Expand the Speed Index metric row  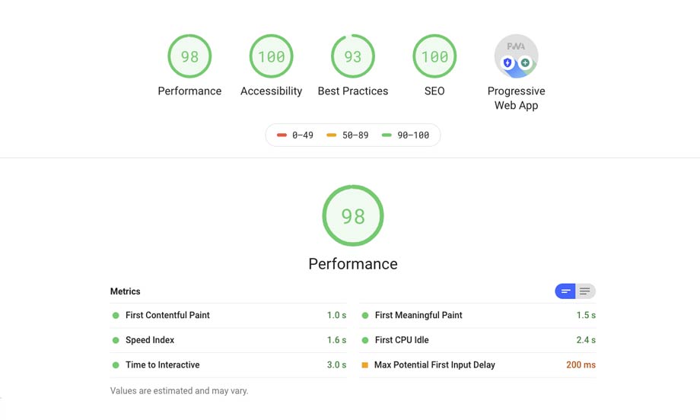(x=150, y=340)
